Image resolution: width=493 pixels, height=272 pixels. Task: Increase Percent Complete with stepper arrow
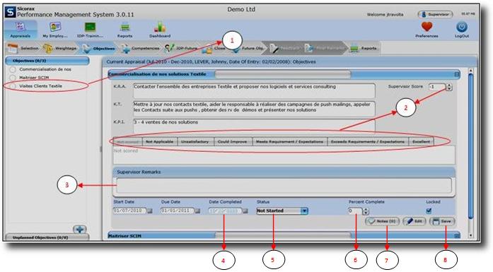(x=366, y=209)
